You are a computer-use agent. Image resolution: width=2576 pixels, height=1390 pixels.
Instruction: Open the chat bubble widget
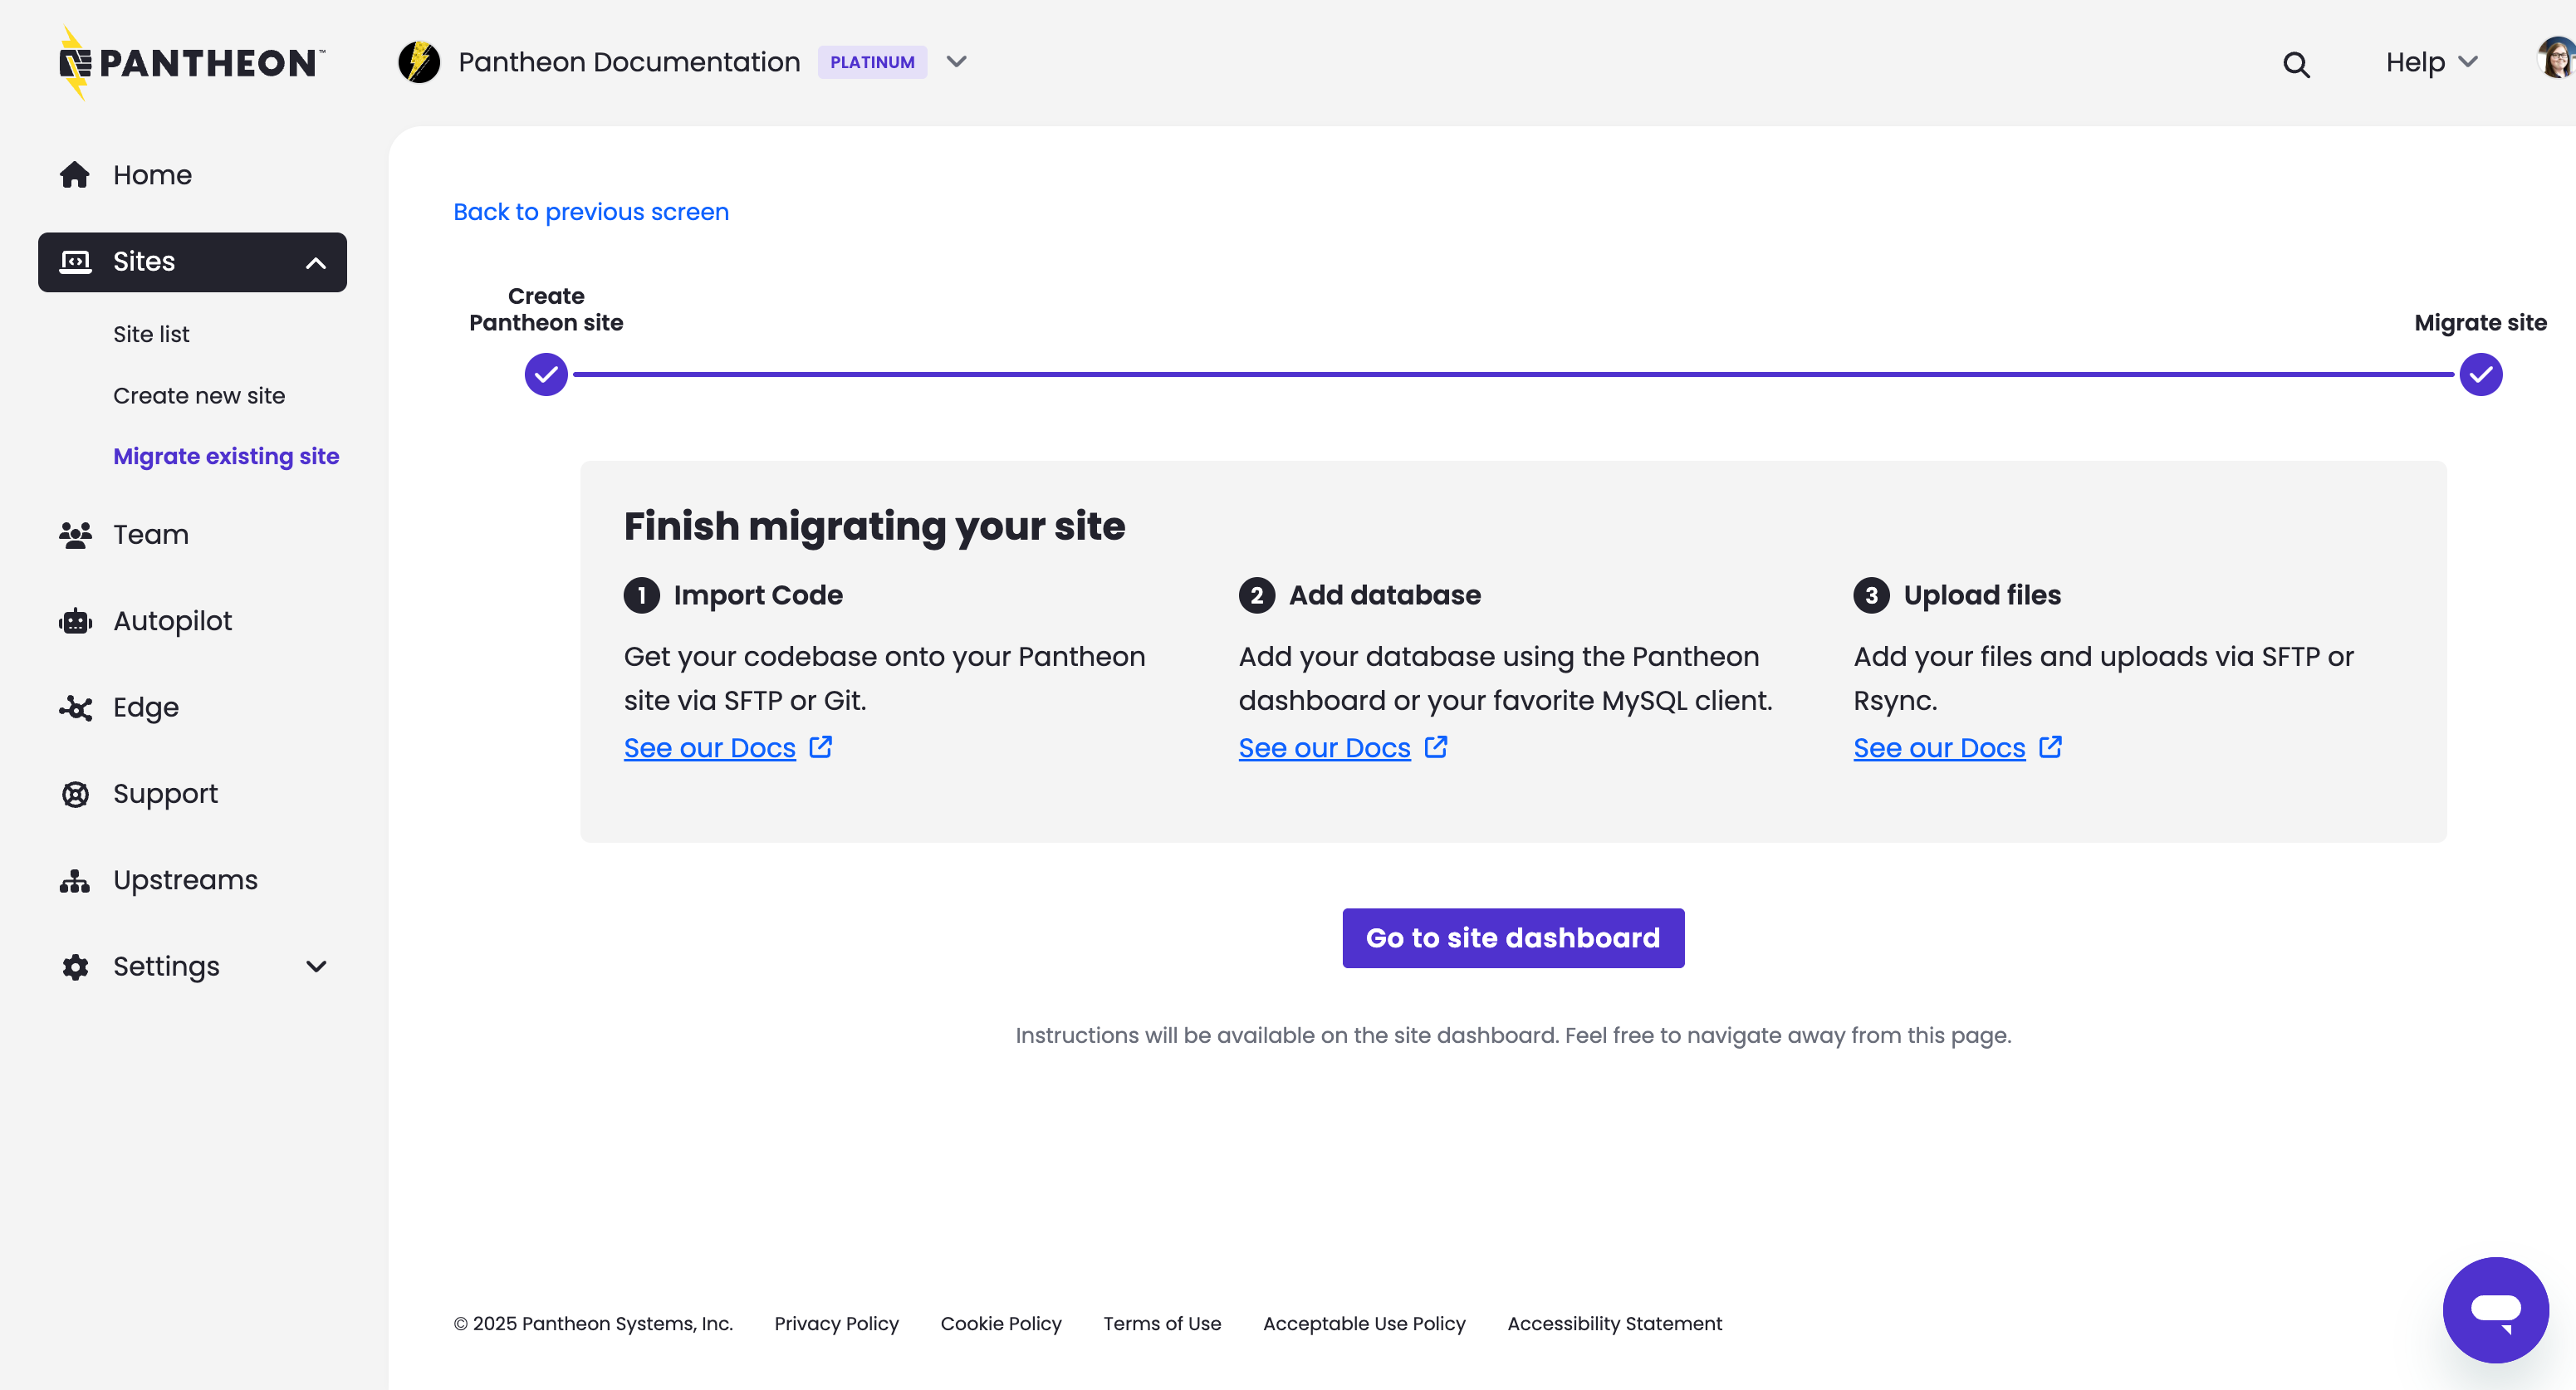coord(2495,1310)
